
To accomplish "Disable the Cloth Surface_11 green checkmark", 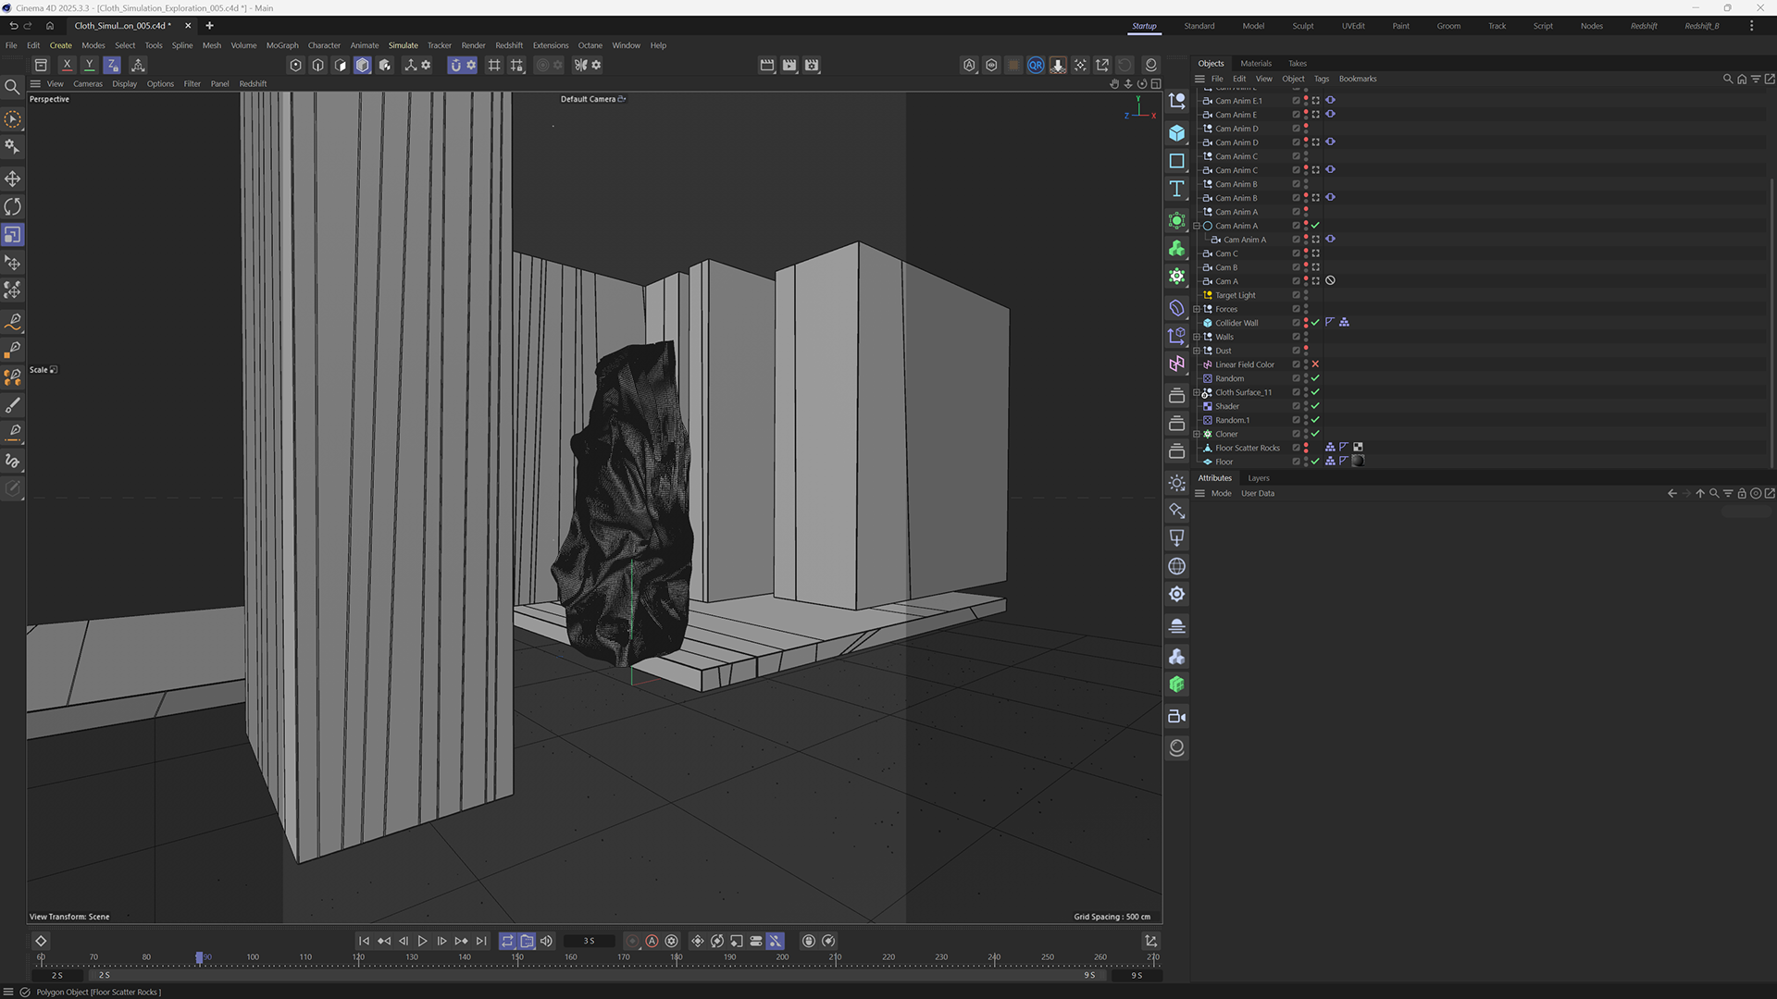I will pos(1315,392).
